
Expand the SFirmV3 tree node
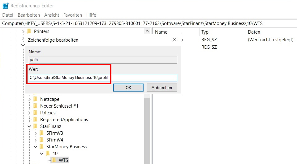coord(36,133)
